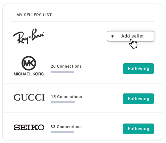
Task: Open the Gucci seller logo
Action: 29,97
